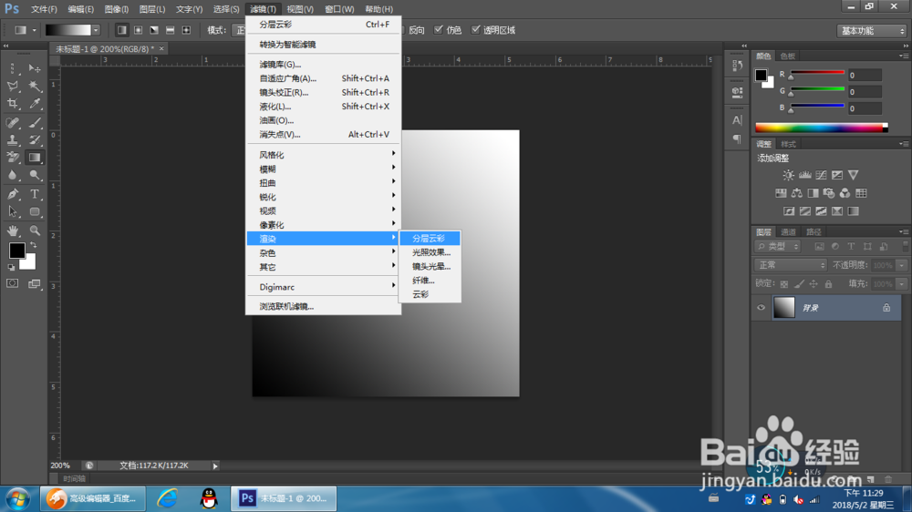Select the Pen tool

pos(13,194)
